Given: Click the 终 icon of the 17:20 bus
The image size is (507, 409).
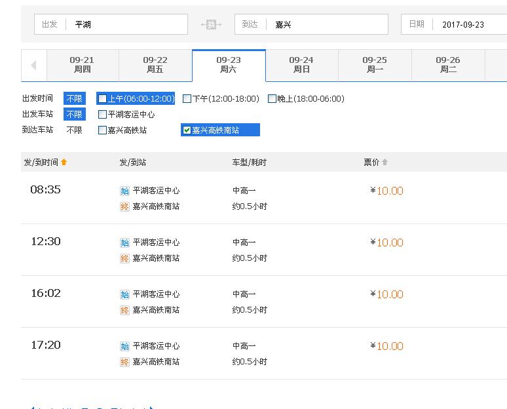Looking at the screenshot, I should click(x=124, y=362).
